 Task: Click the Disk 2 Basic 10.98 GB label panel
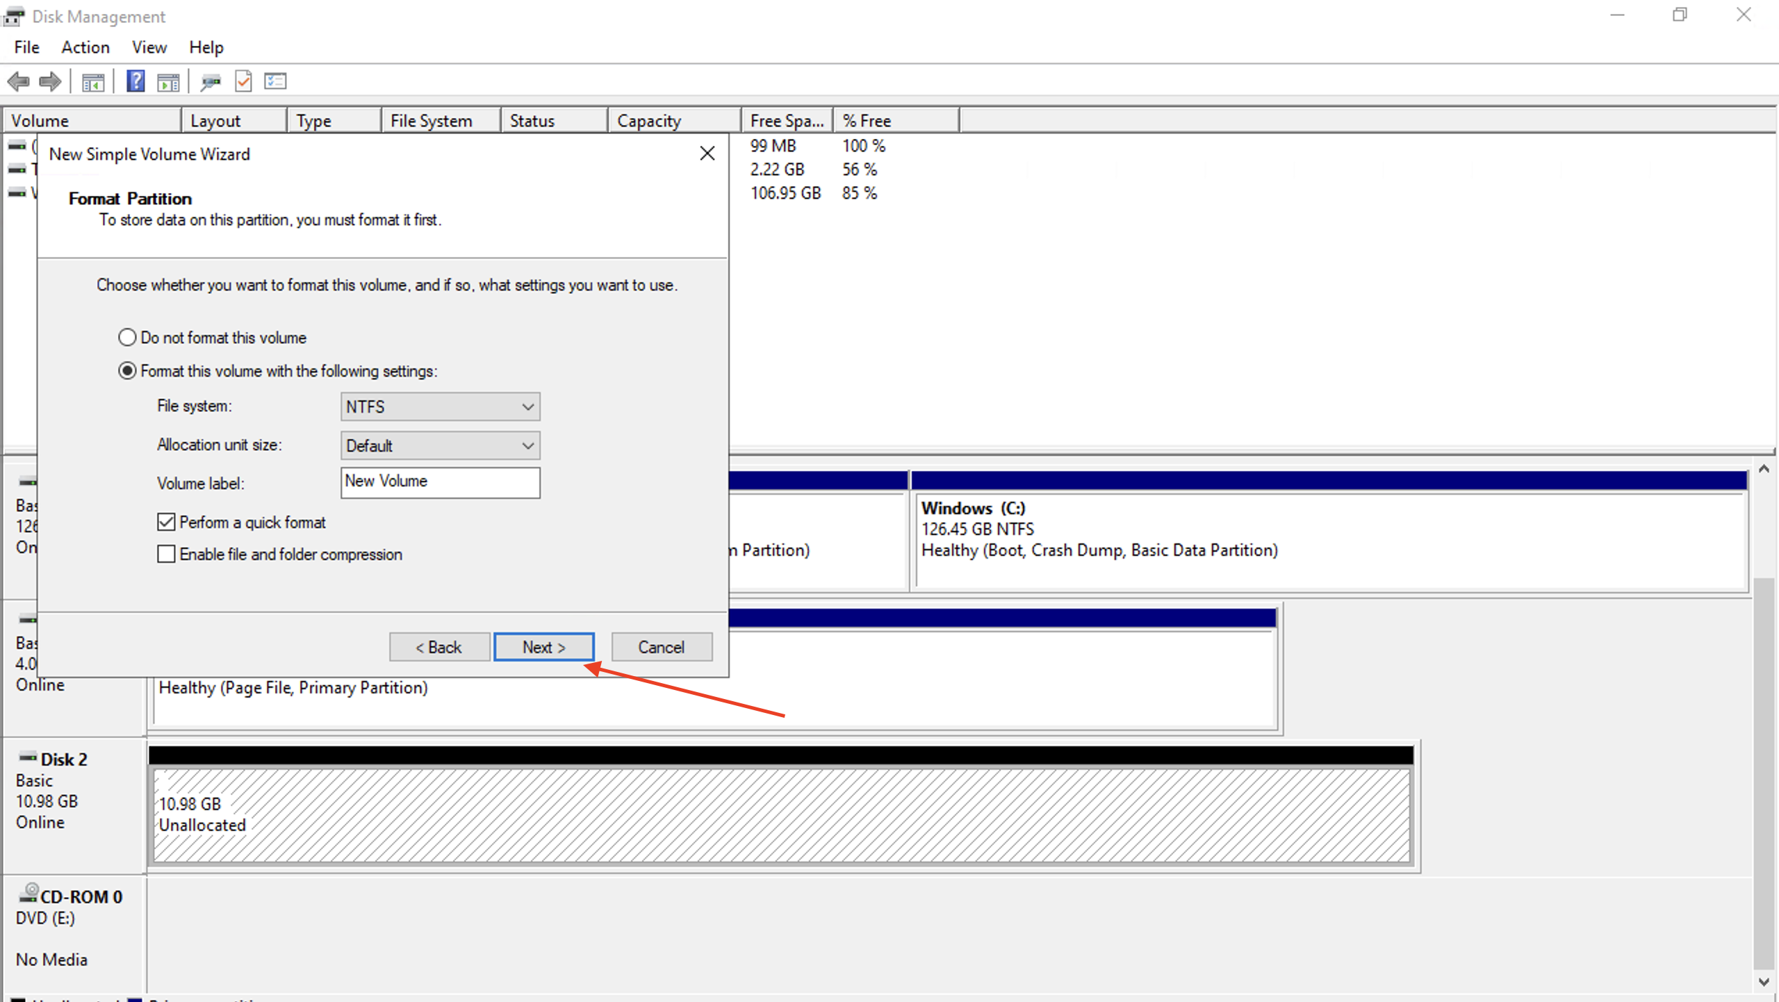point(74,806)
